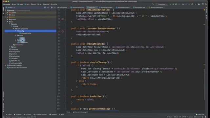Expand the .idea folder in tree

(7, 15)
